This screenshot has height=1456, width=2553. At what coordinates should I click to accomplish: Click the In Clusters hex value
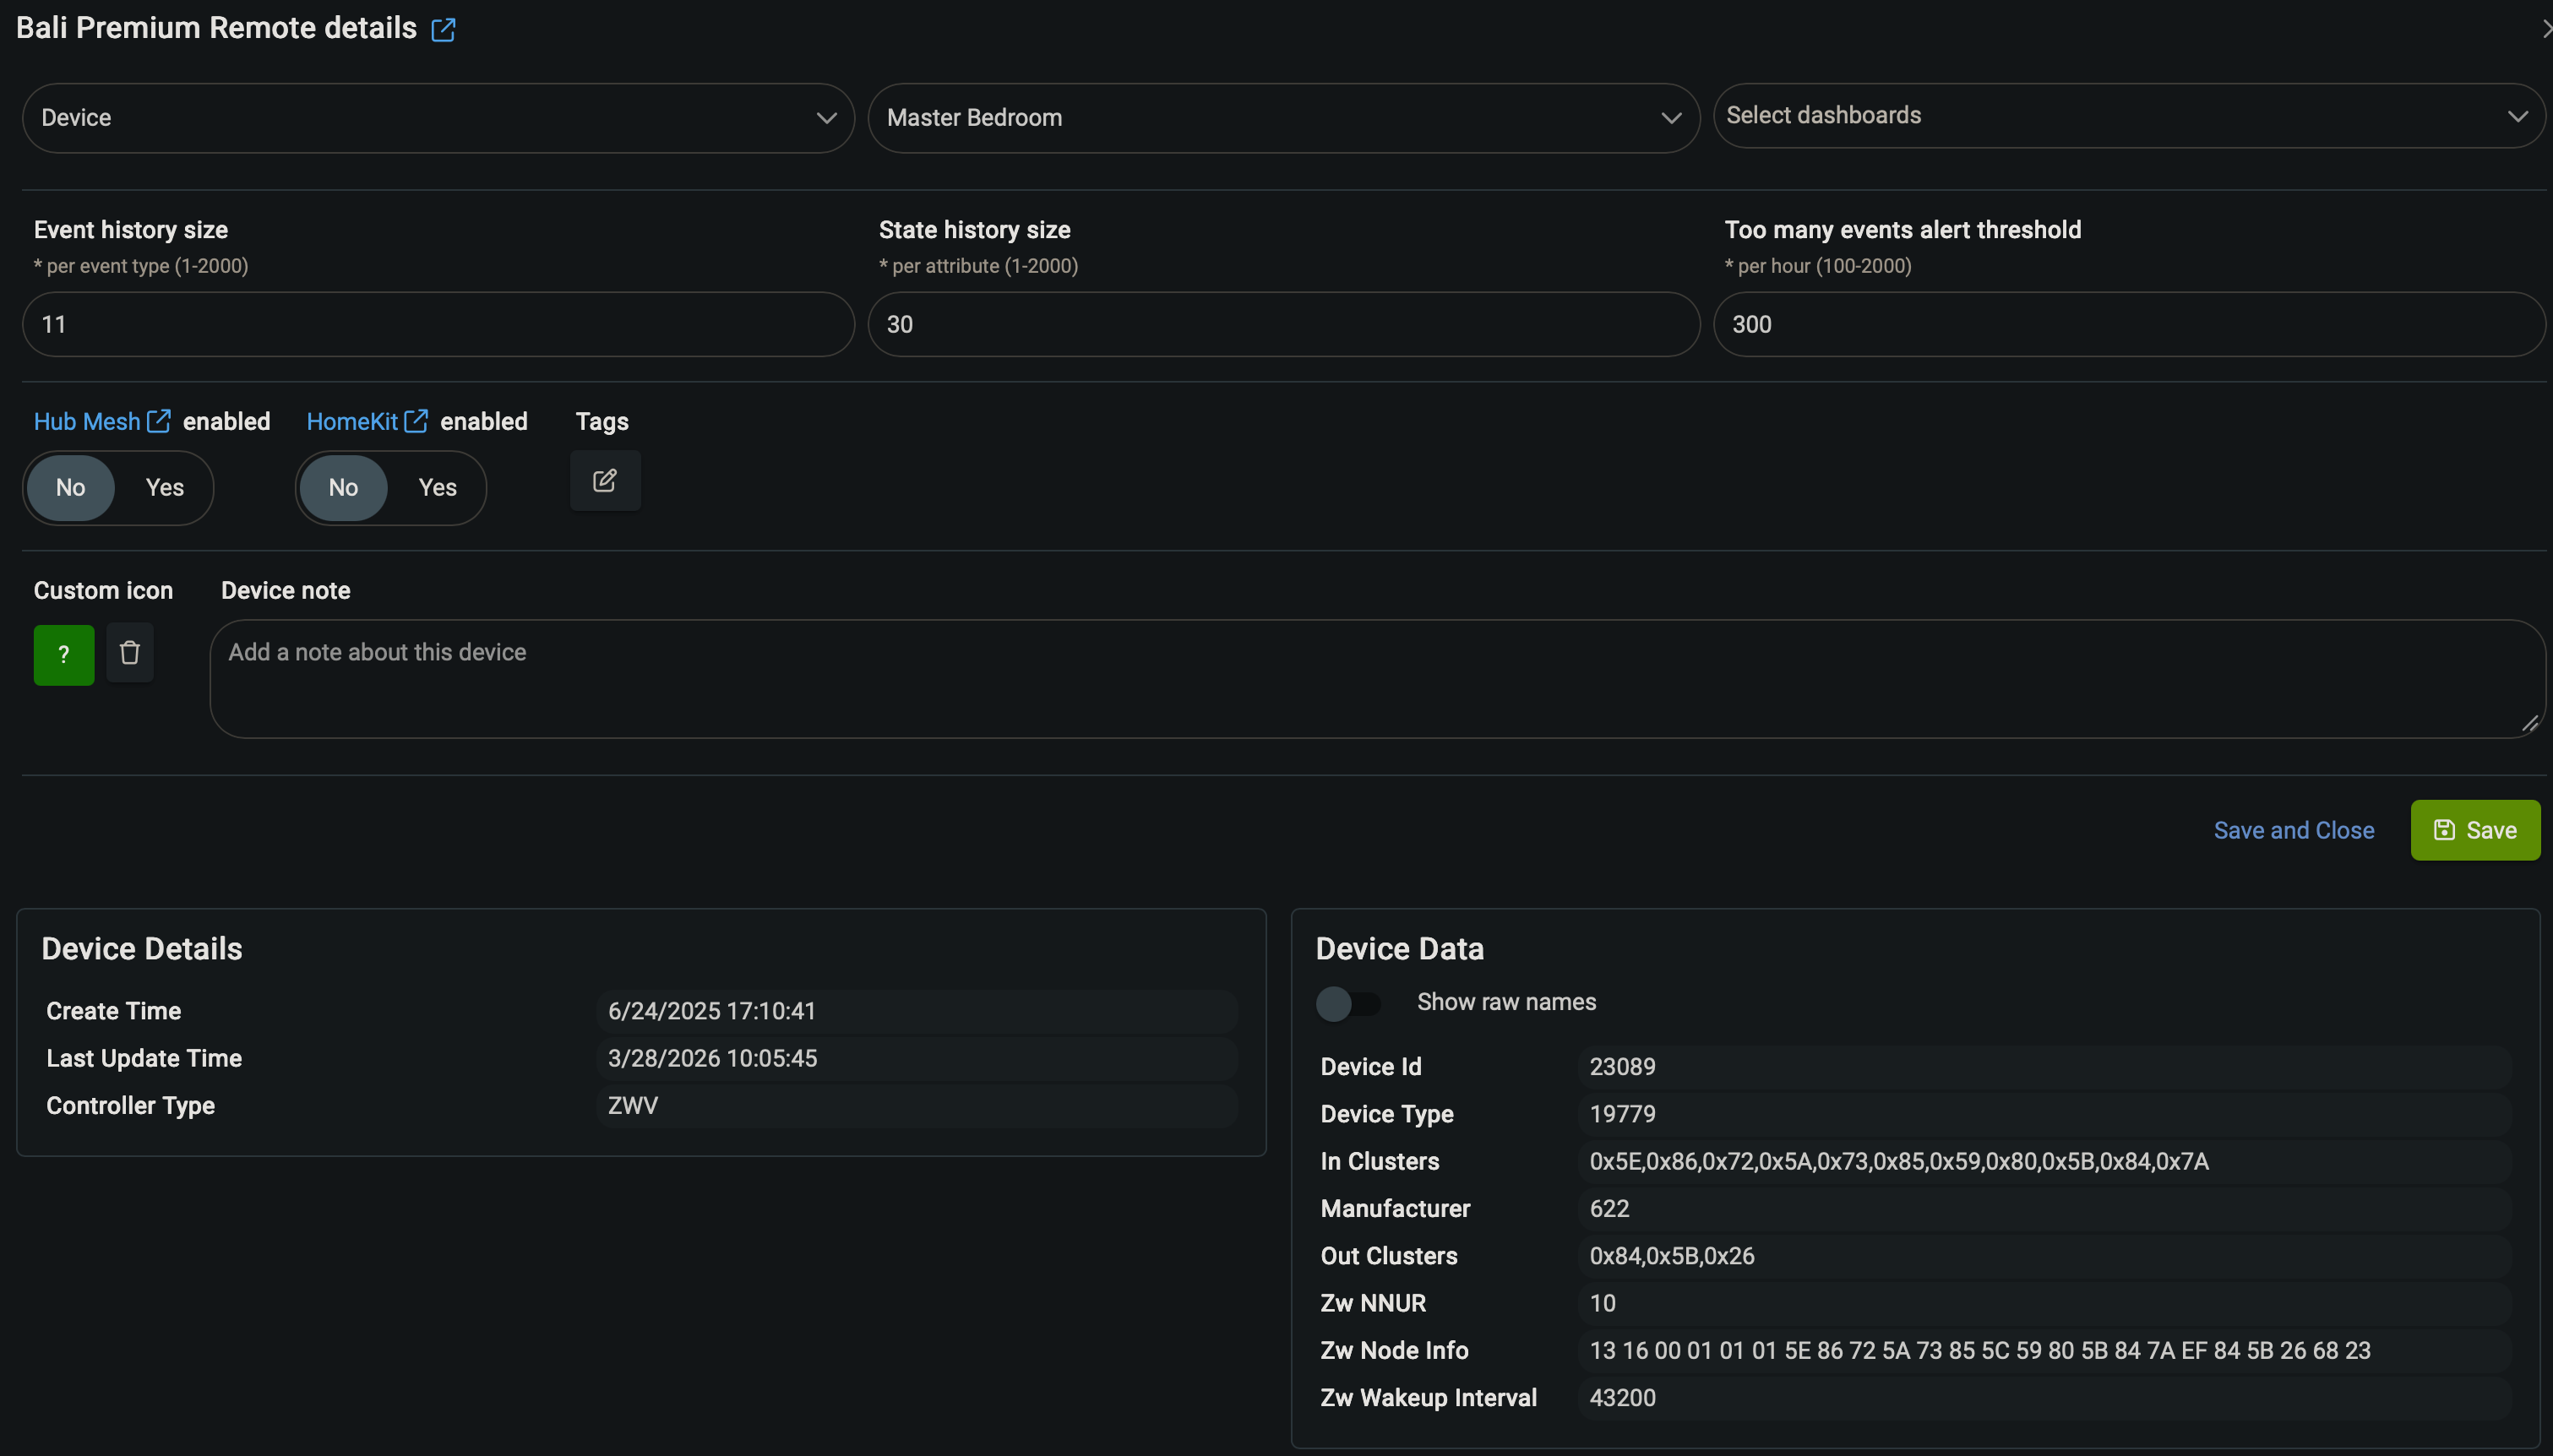(1900, 1161)
